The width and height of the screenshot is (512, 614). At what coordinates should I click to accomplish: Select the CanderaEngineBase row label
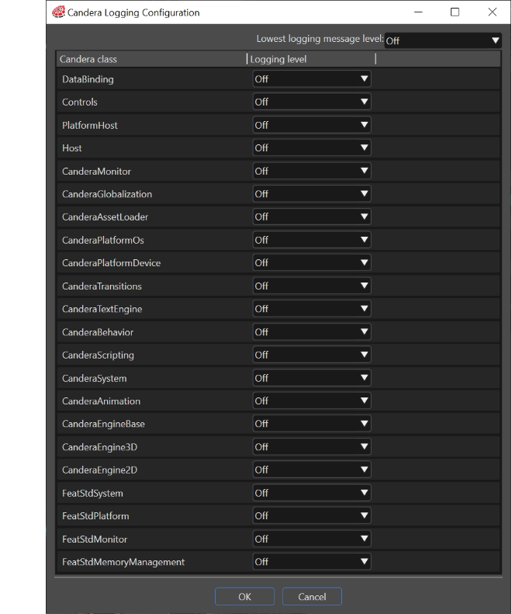pyautogui.click(x=103, y=424)
